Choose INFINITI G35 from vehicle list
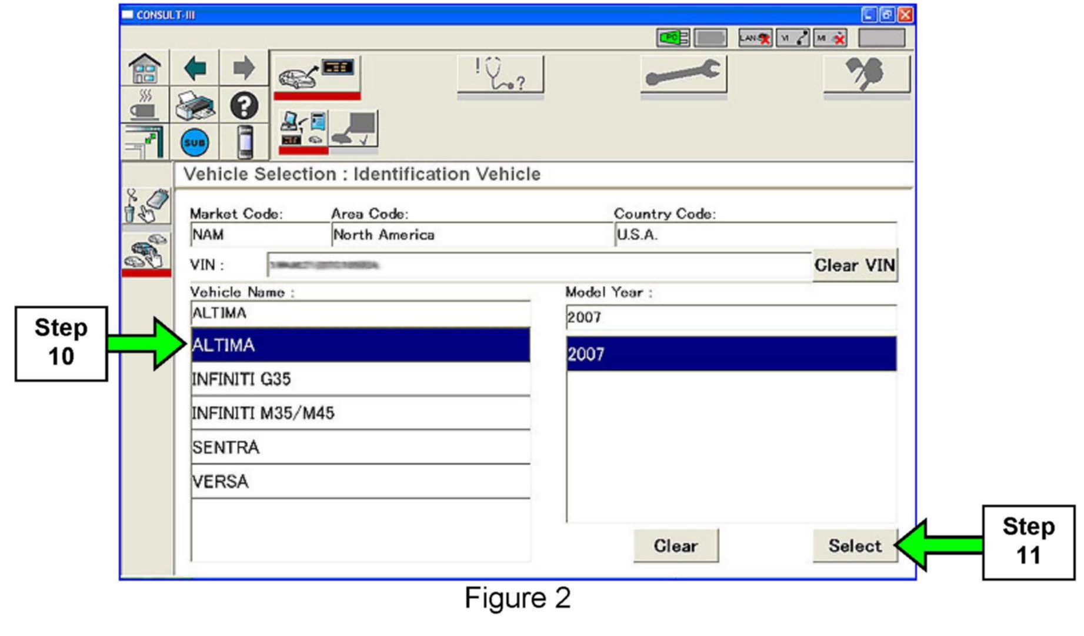The height and width of the screenshot is (636, 1084). click(x=360, y=379)
